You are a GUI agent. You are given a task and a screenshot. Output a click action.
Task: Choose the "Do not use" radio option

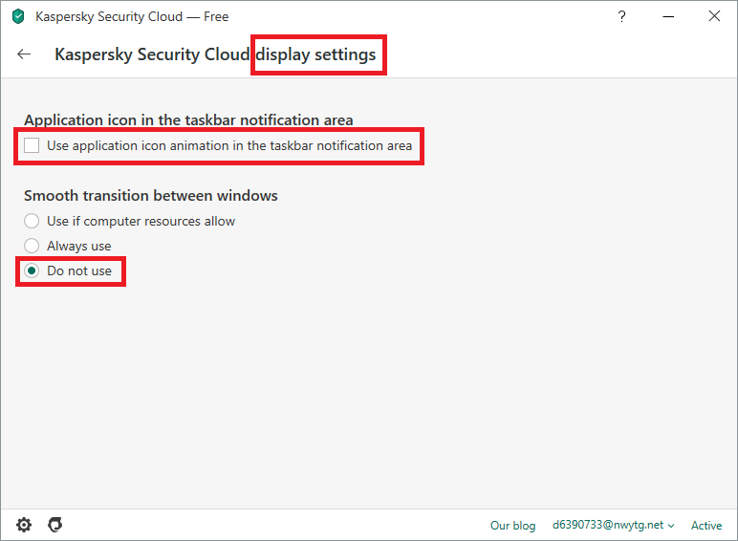33,270
